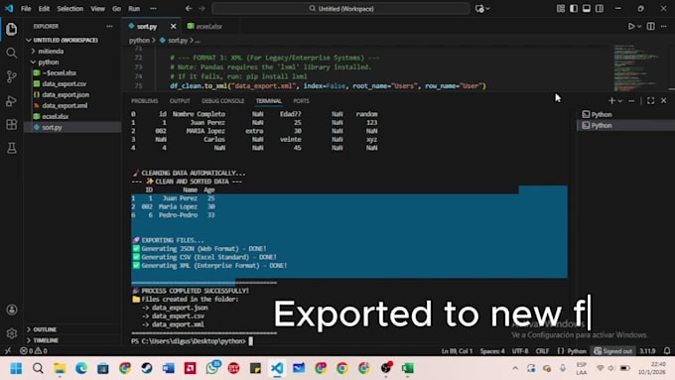Open the Run menu
The width and height of the screenshot is (675, 380).
134,9
